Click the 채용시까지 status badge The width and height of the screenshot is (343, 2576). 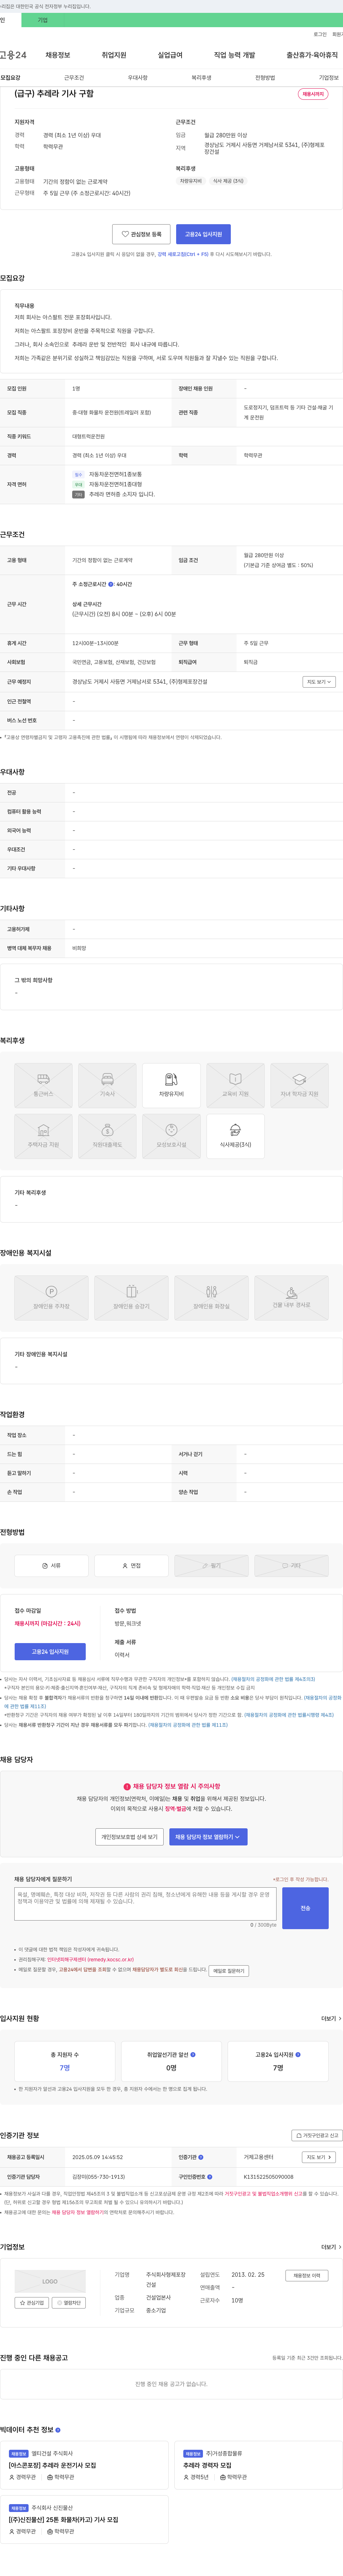(313, 94)
